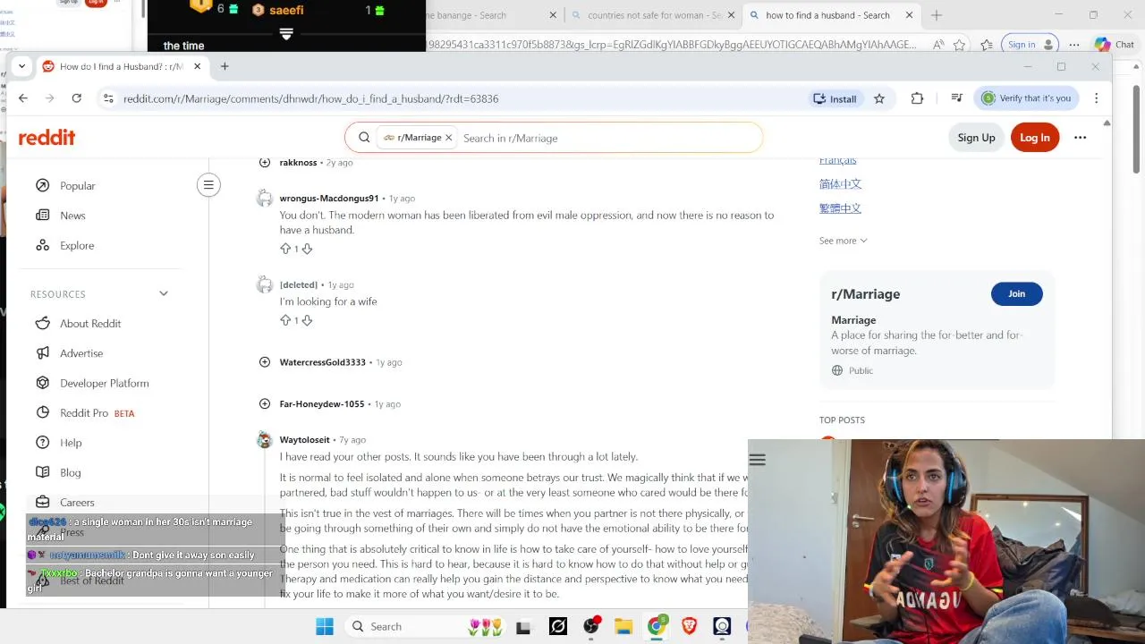Image resolution: width=1145 pixels, height=644 pixels.
Task: Switch to 'How do I find a Husband?' tab
Action: point(121,66)
